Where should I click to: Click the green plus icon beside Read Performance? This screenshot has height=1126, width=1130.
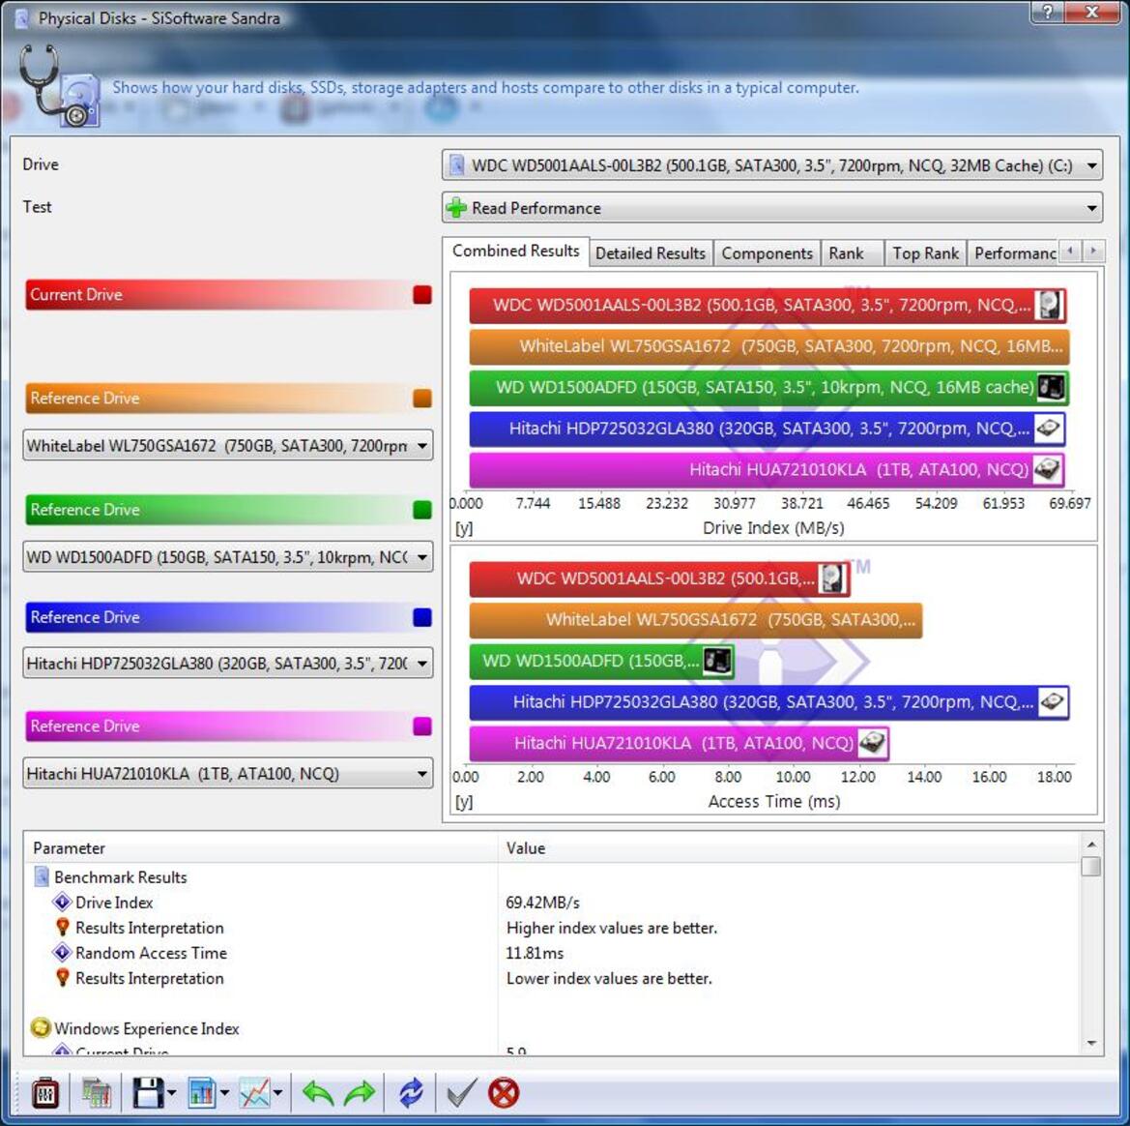(x=456, y=208)
